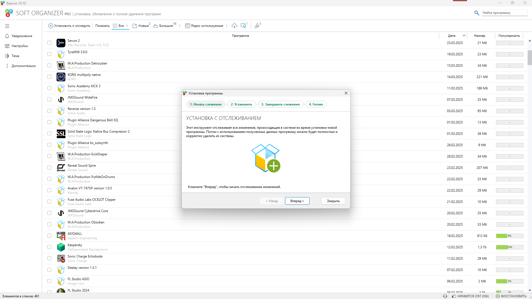Click the cloud download updates icon

[x=234, y=26]
